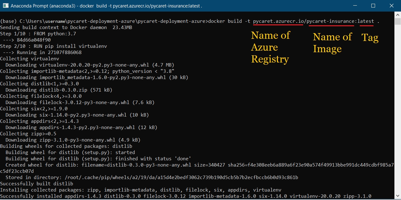Click the 'Name of Image' annotation
The image size is (401, 200).
(332, 43)
